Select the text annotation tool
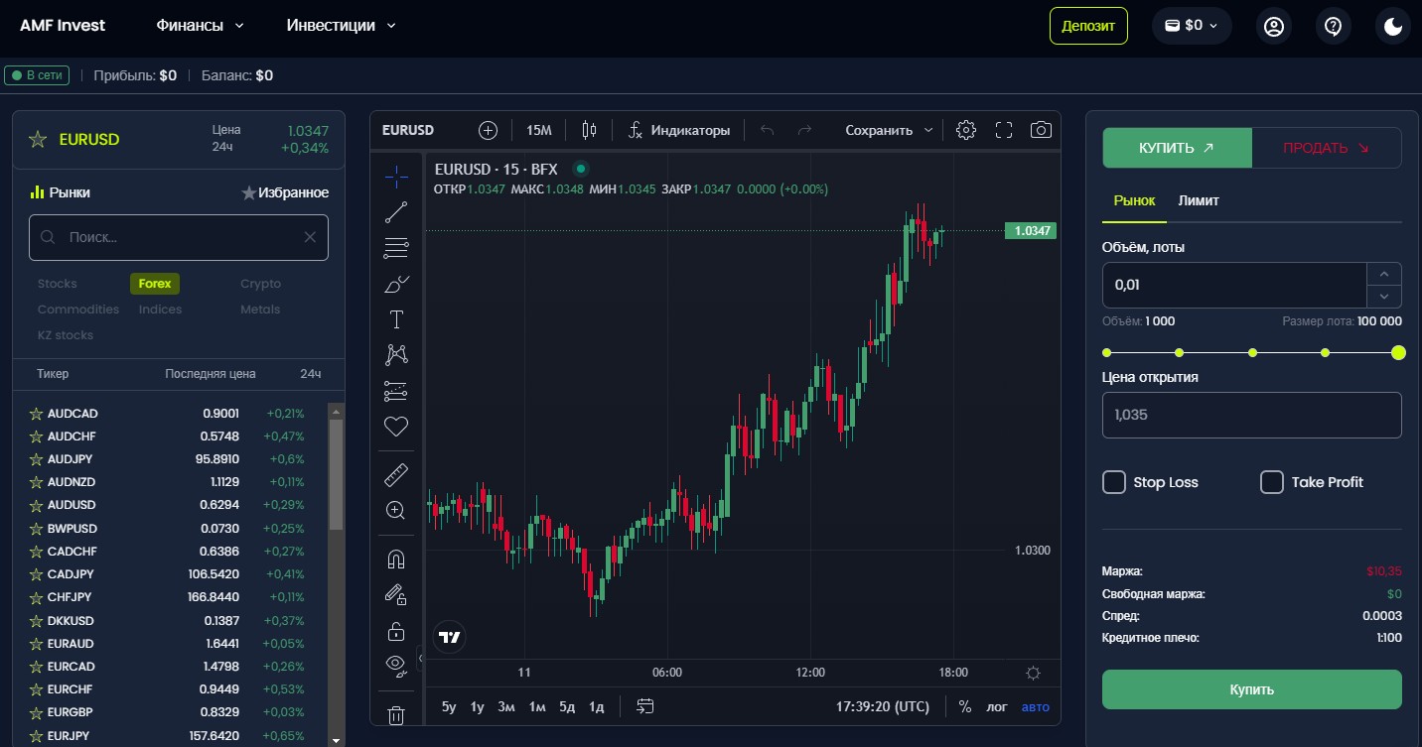This screenshot has width=1422, height=747. tap(396, 319)
